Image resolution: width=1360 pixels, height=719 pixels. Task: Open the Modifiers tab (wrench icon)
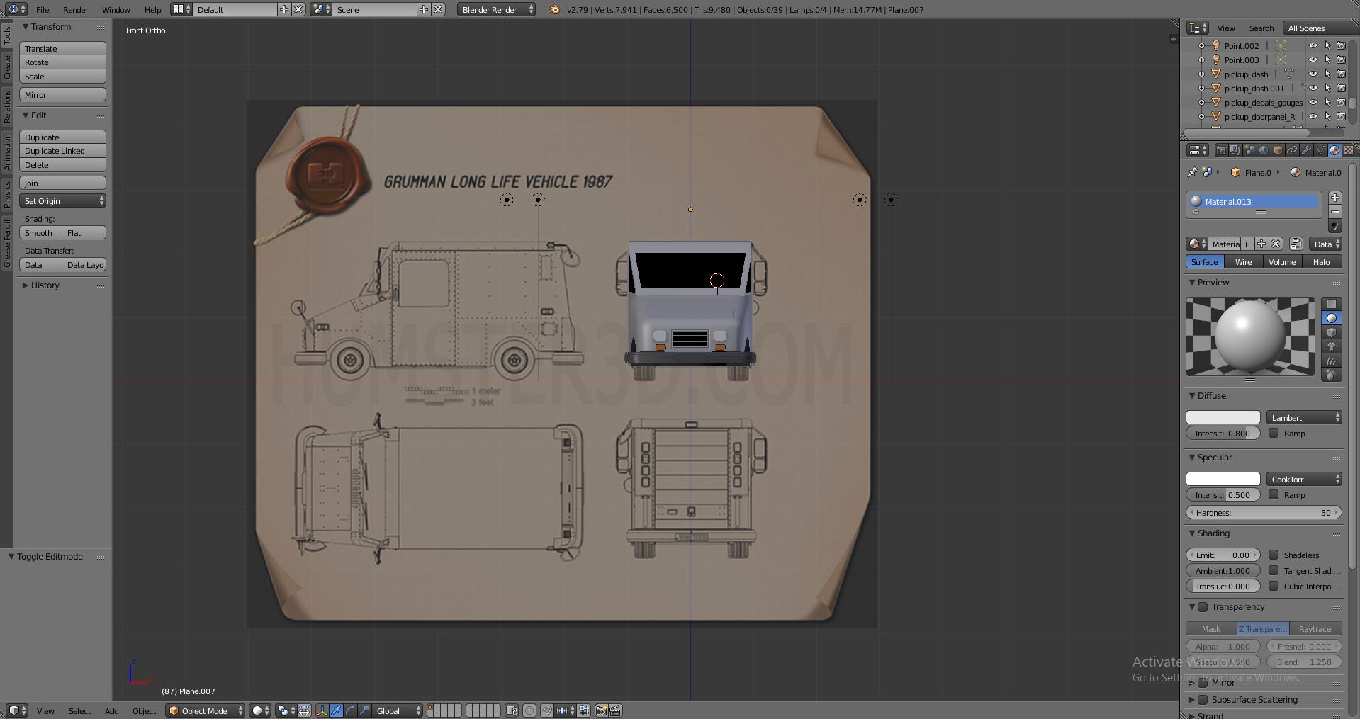[x=1306, y=150]
